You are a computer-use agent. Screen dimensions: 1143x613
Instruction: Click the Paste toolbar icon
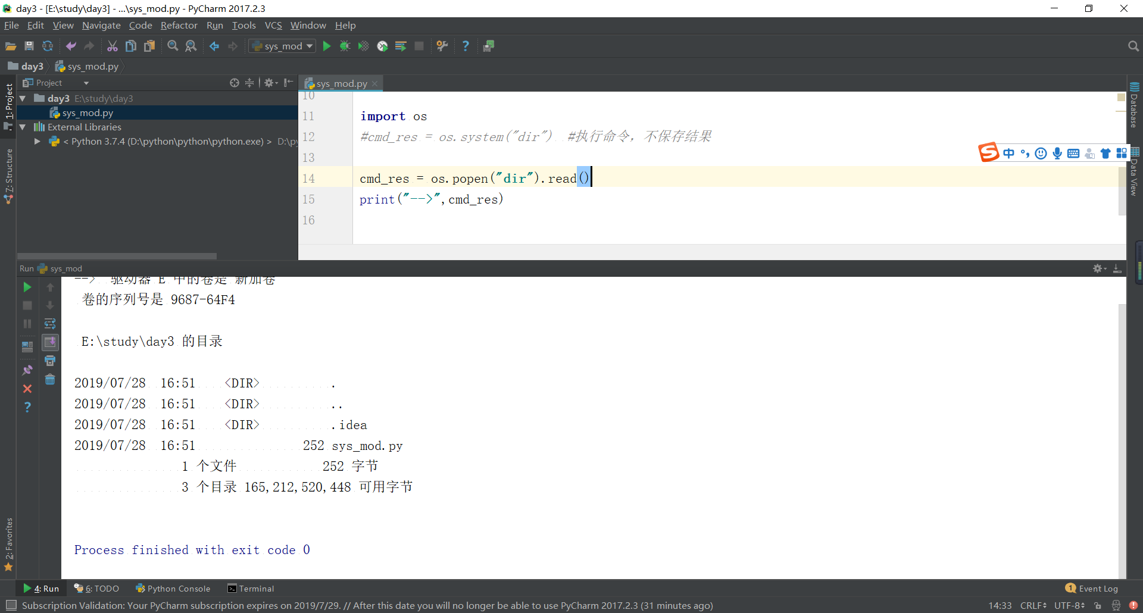(149, 46)
